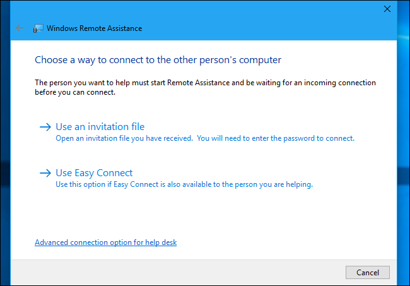Screen dimensions: 410x286
Task: Click the top window strip left of the close button
Action: click(x=189, y=9)
